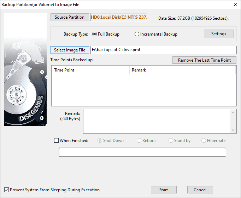
Task: Choose Incremental Backup as backup type
Action: 137,34
